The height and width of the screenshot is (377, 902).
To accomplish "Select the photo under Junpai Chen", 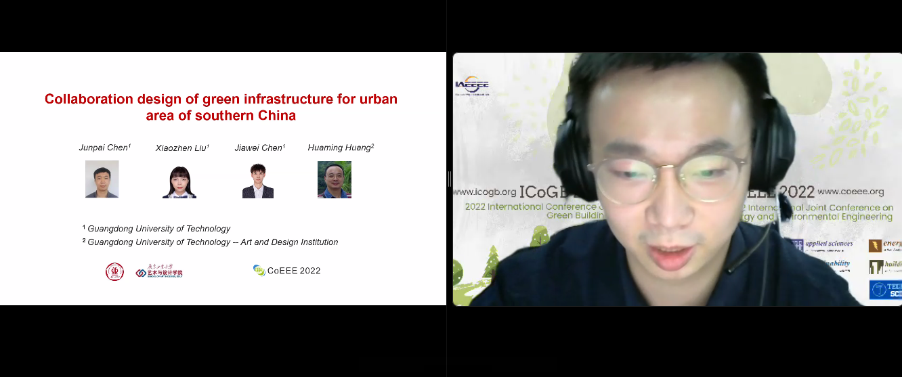I will pyautogui.click(x=102, y=179).
